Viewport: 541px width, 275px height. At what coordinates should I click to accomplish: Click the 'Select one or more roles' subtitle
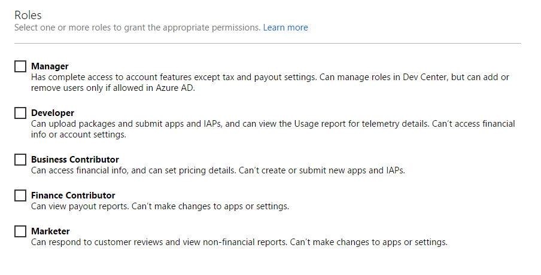point(137,27)
